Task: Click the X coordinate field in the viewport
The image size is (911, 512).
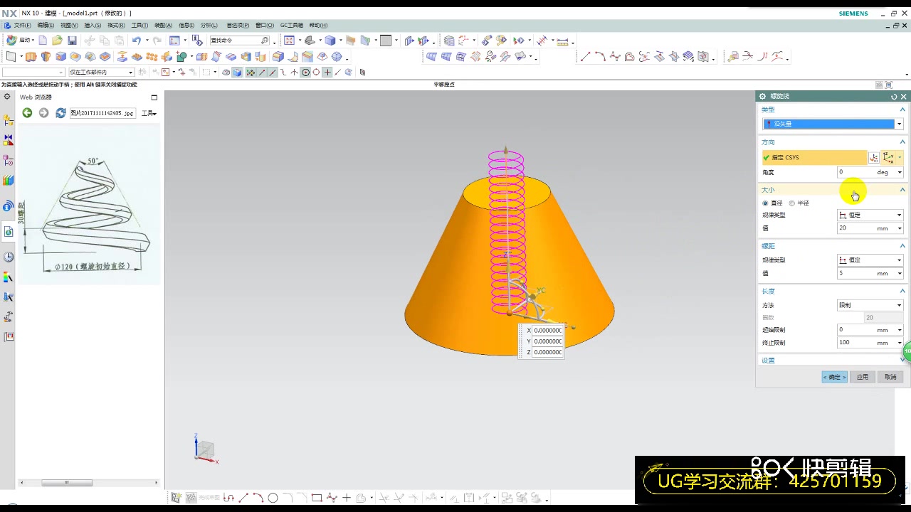Action: click(x=547, y=330)
